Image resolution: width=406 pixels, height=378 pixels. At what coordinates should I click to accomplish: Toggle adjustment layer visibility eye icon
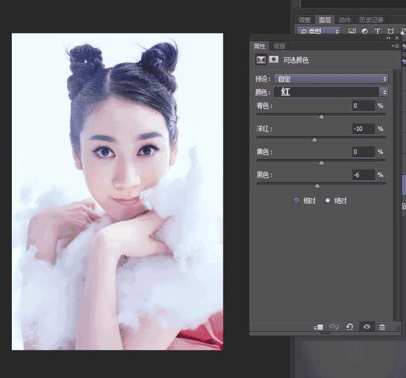pos(366,327)
